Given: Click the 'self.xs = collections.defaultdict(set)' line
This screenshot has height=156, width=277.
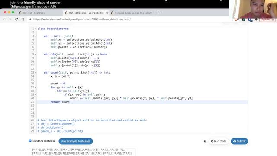Looking at the screenshot, I should 81,39.
